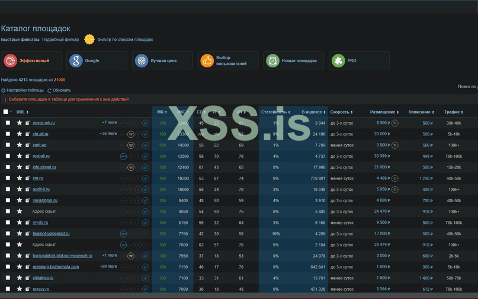Click the green PRO puzzle icon

click(338, 60)
